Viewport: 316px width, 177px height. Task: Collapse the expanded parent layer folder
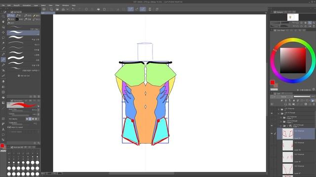pos(279,114)
